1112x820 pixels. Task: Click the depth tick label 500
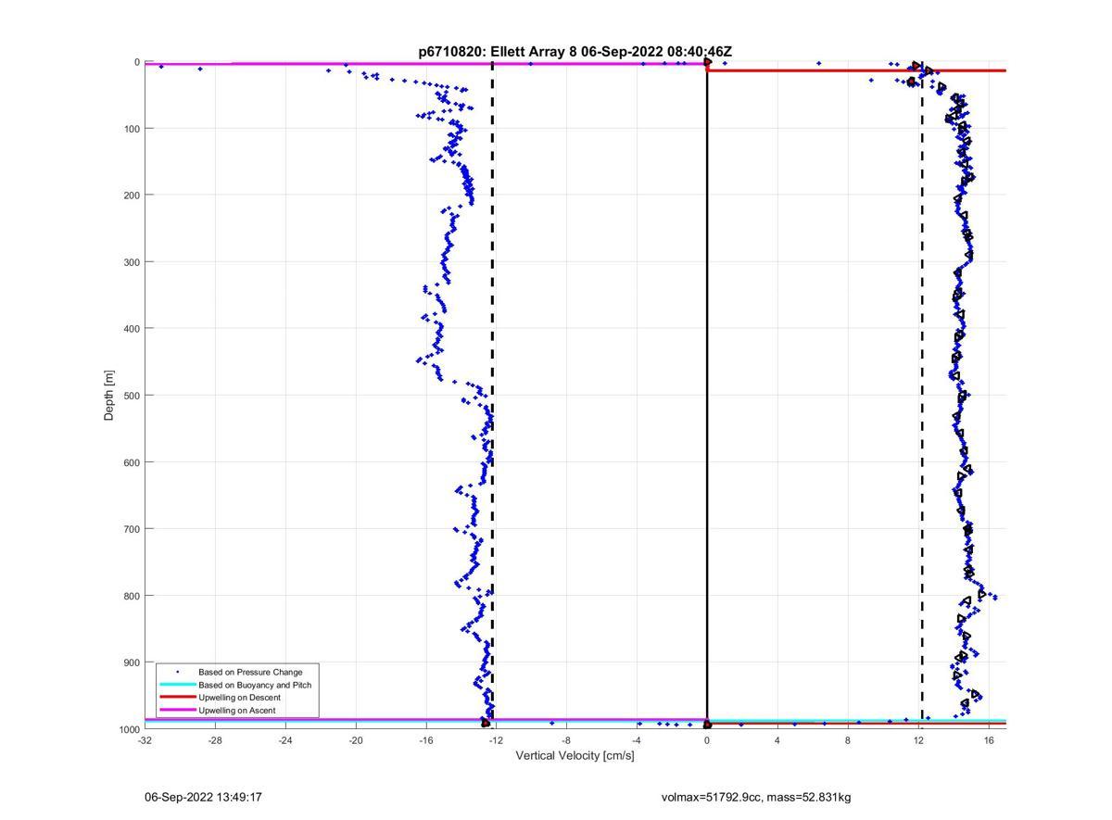[x=130, y=396]
